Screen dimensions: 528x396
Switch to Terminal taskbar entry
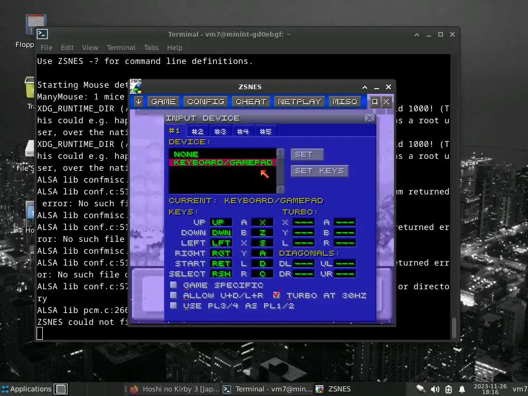coord(268,389)
